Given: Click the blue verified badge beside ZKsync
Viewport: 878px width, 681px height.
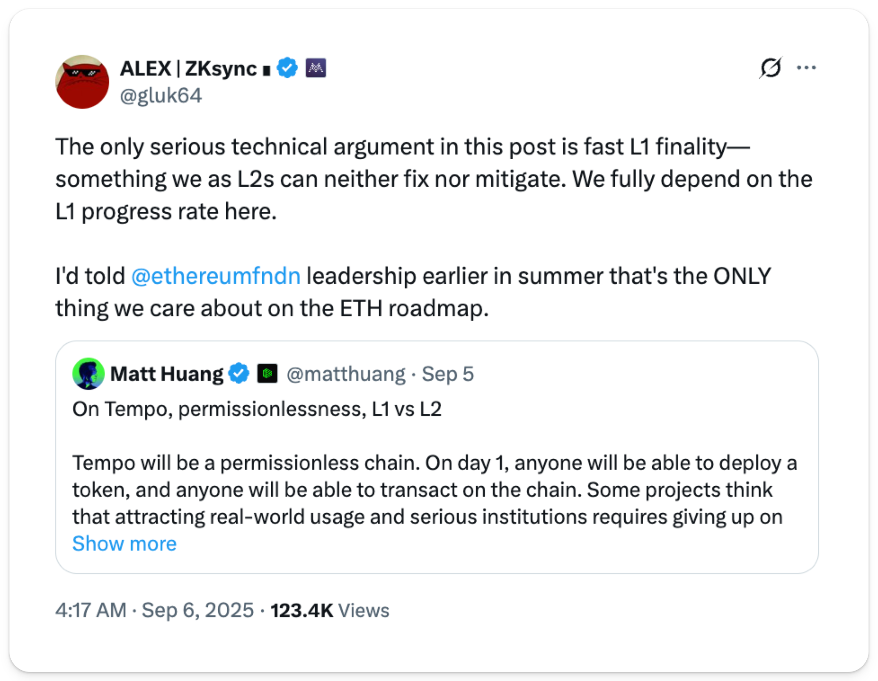Looking at the screenshot, I should click(x=287, y=68).
